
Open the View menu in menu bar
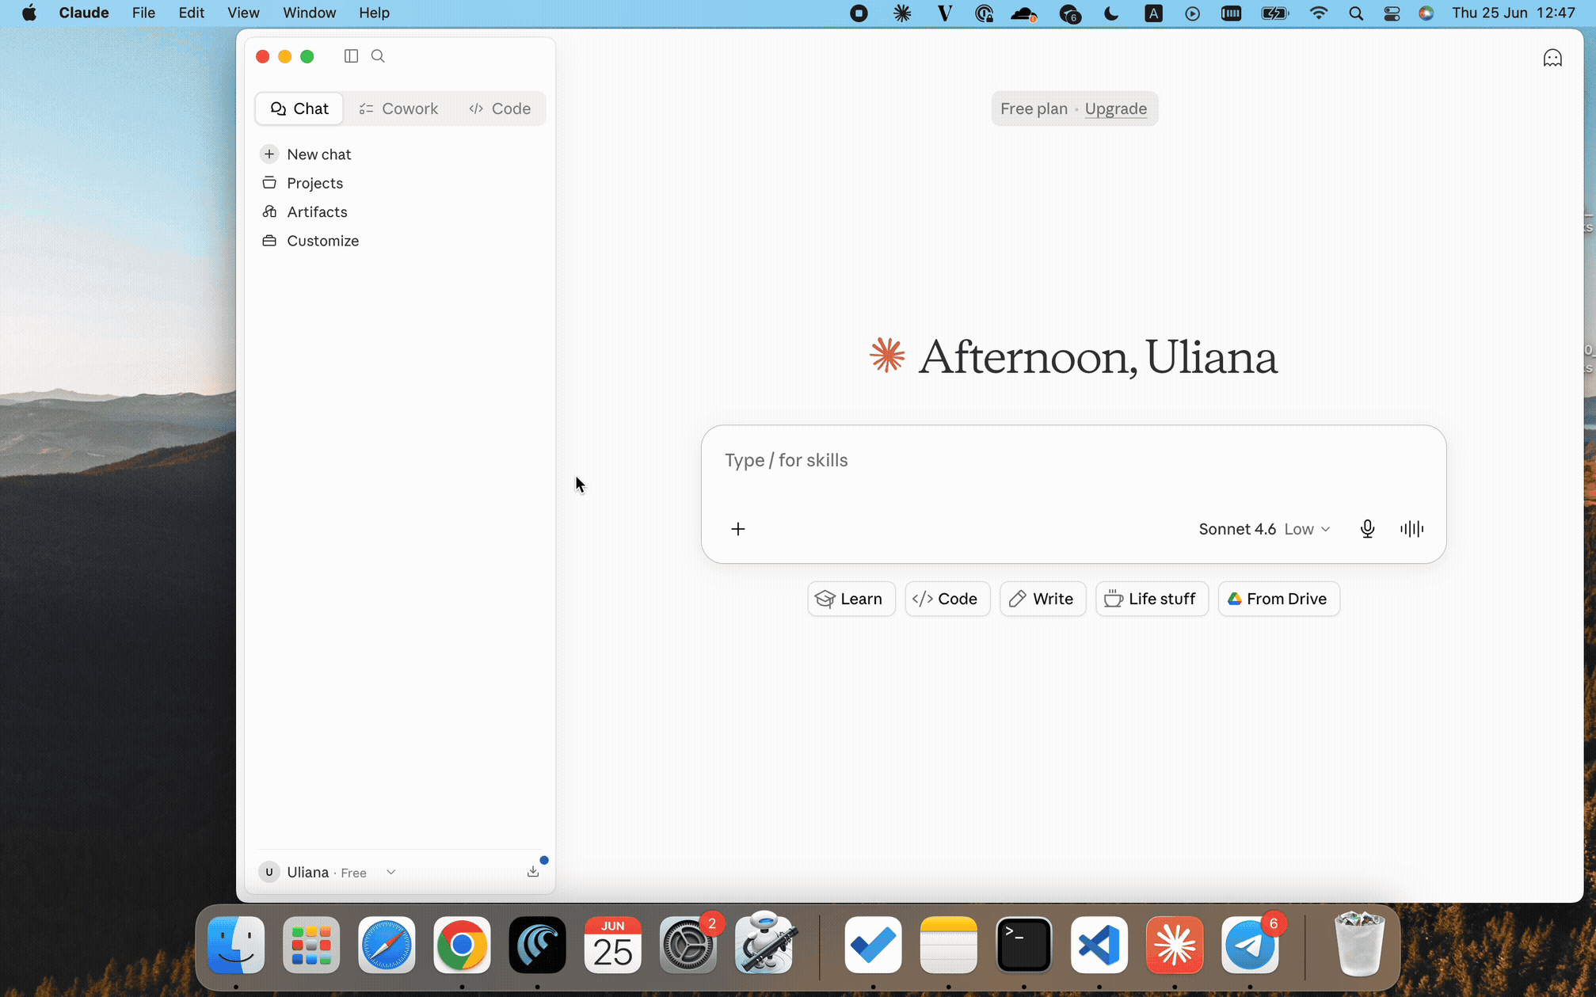click(243, 13)
